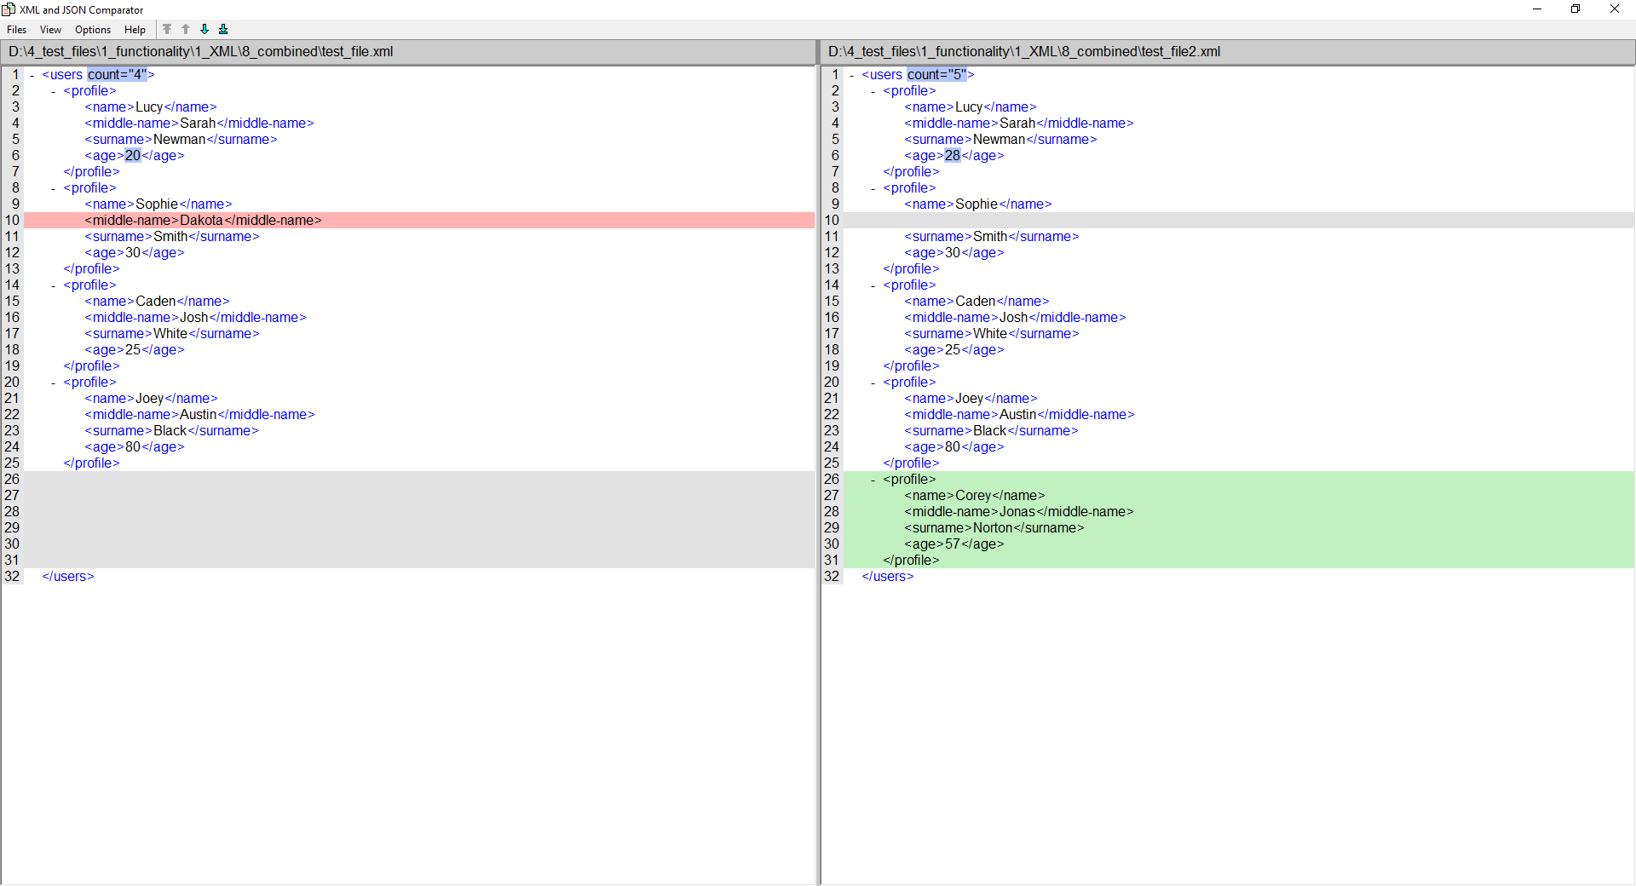The width and height of the screenshot is (1636, 886).
Task: Click the right file path header test_file2.xml
Action: tap(1023, 52)
